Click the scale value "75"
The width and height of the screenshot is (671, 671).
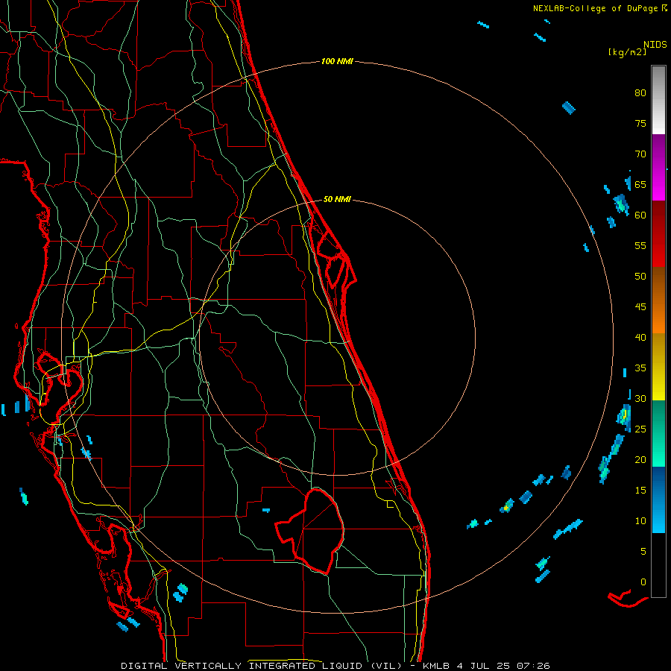pyautogui.click(x=640, y=124)
